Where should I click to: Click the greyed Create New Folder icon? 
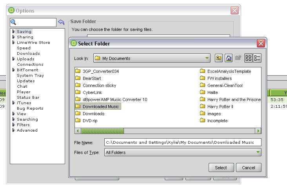(x=238, y=58)
